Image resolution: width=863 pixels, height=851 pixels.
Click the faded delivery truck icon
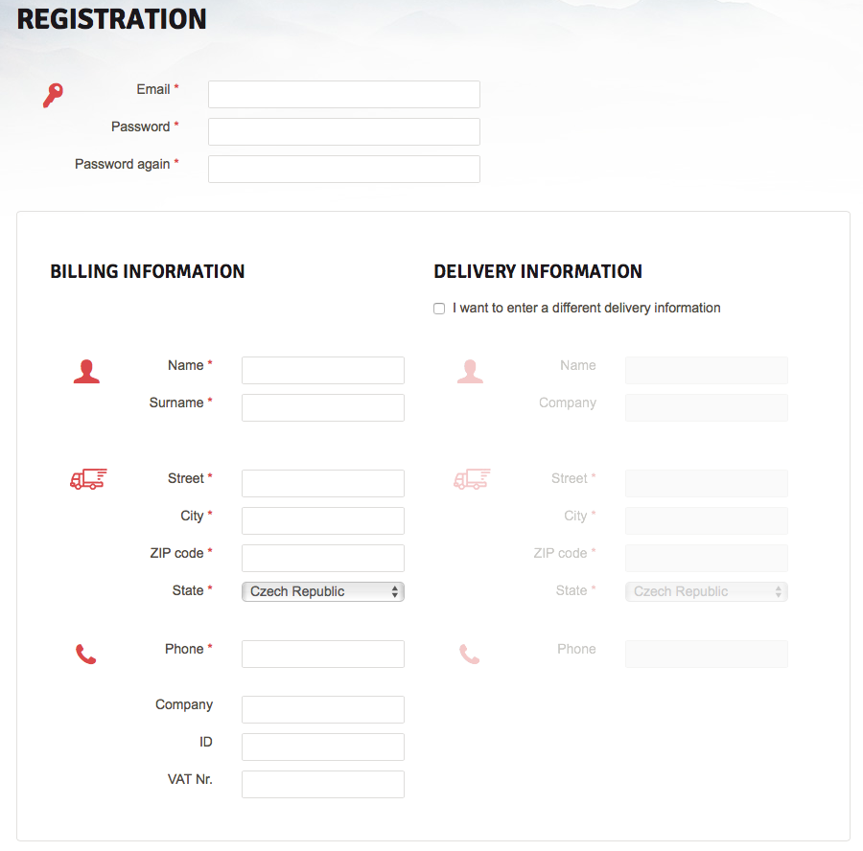(472, 479)
